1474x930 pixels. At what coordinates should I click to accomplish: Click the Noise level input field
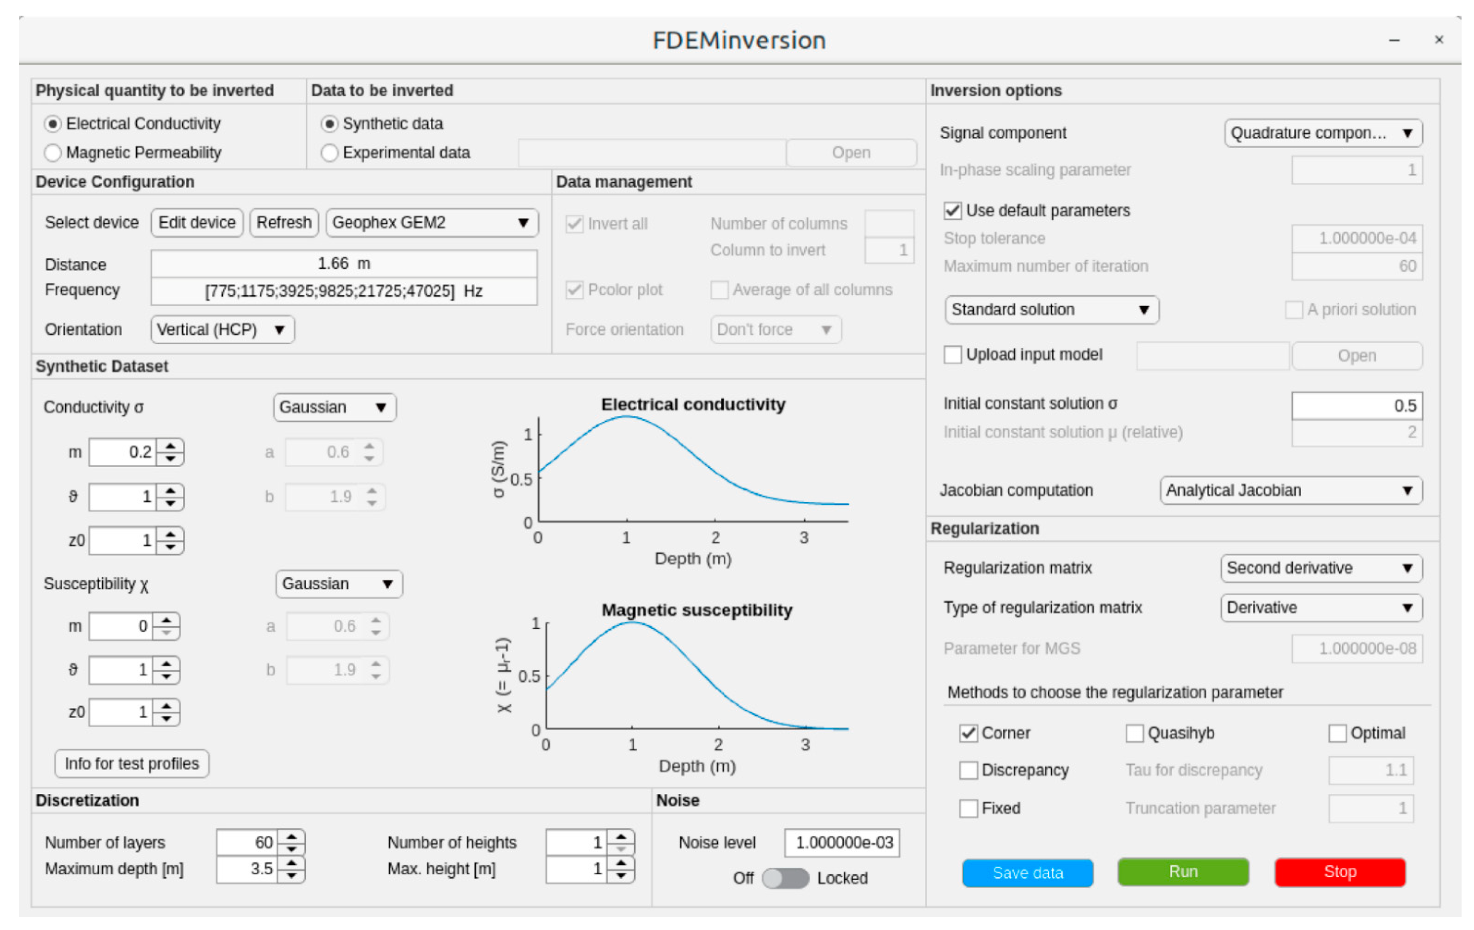click(842, 843)
